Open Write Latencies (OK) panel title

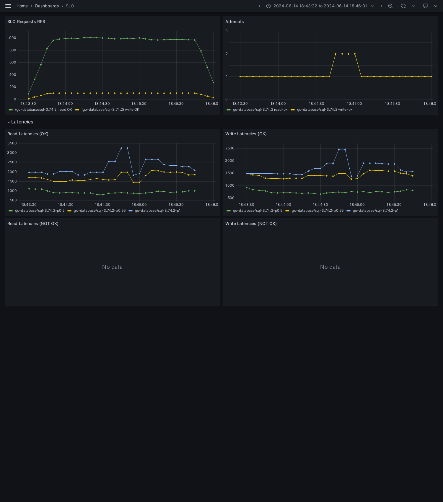point(246,134)
